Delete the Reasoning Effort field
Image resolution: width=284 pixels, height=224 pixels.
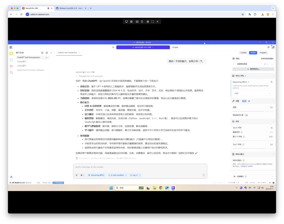coord(271,82)
